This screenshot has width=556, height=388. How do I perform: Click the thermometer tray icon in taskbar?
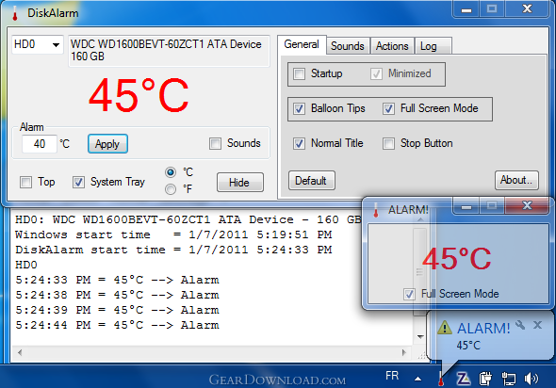pos(441,379)
